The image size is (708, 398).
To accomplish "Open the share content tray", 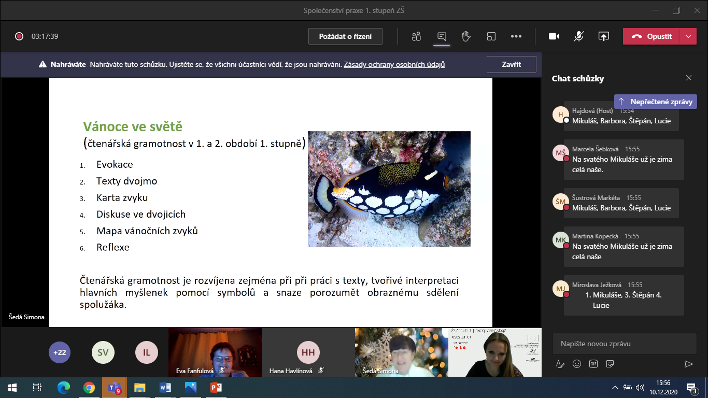I will 603,36.
